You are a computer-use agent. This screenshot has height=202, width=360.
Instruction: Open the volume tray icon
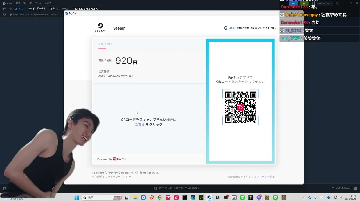[340, 198]
